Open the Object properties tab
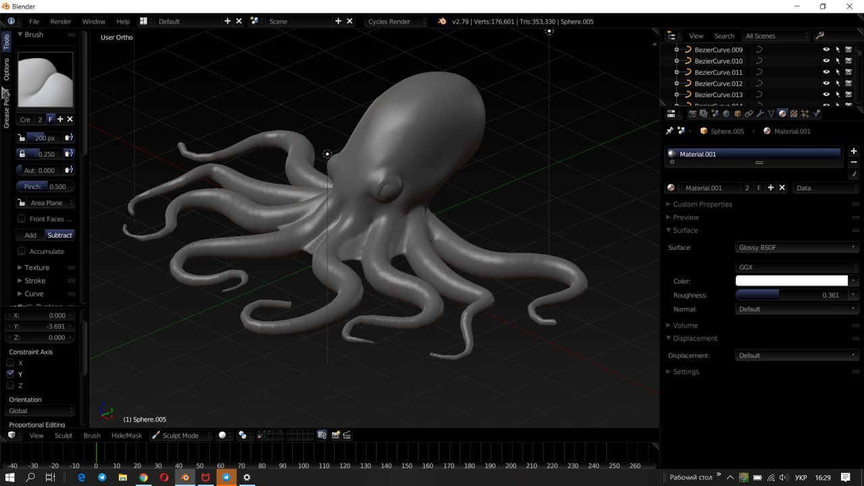864x486 pixels. pos(738,113)
